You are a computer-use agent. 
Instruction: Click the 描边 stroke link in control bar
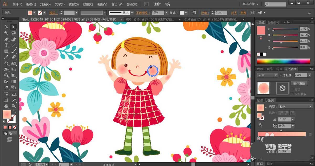[x=54, y=13]
